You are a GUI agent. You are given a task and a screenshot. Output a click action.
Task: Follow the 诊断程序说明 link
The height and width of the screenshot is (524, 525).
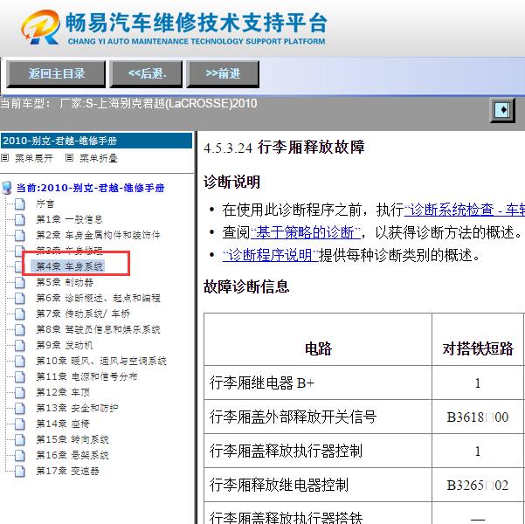(271, 255)
